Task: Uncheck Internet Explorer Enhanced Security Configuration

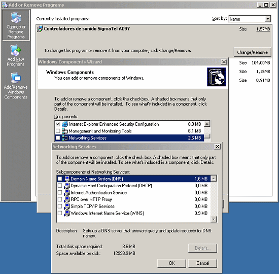Action: click(x=58, y=124)
